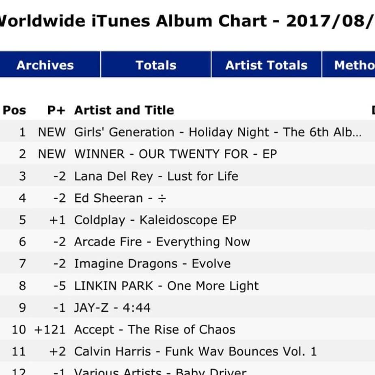
Task: Click the Artist and Title column header
Action: tap(124, 110)
